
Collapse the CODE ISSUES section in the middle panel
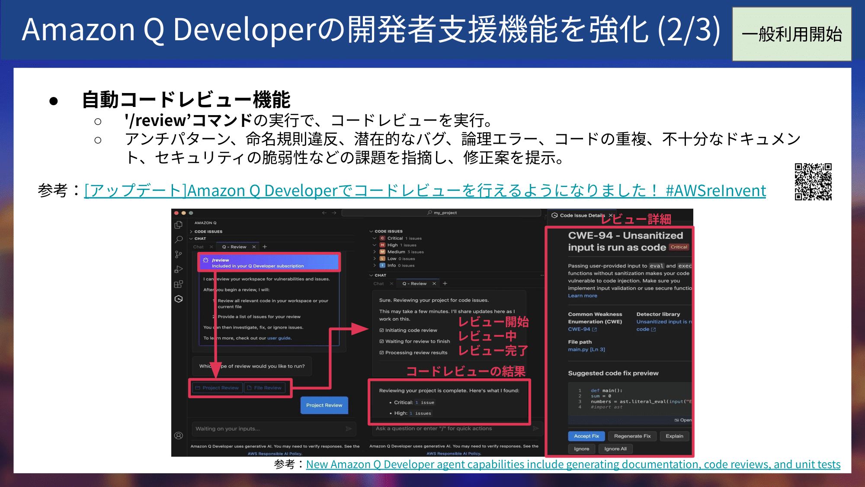(371, 231)
